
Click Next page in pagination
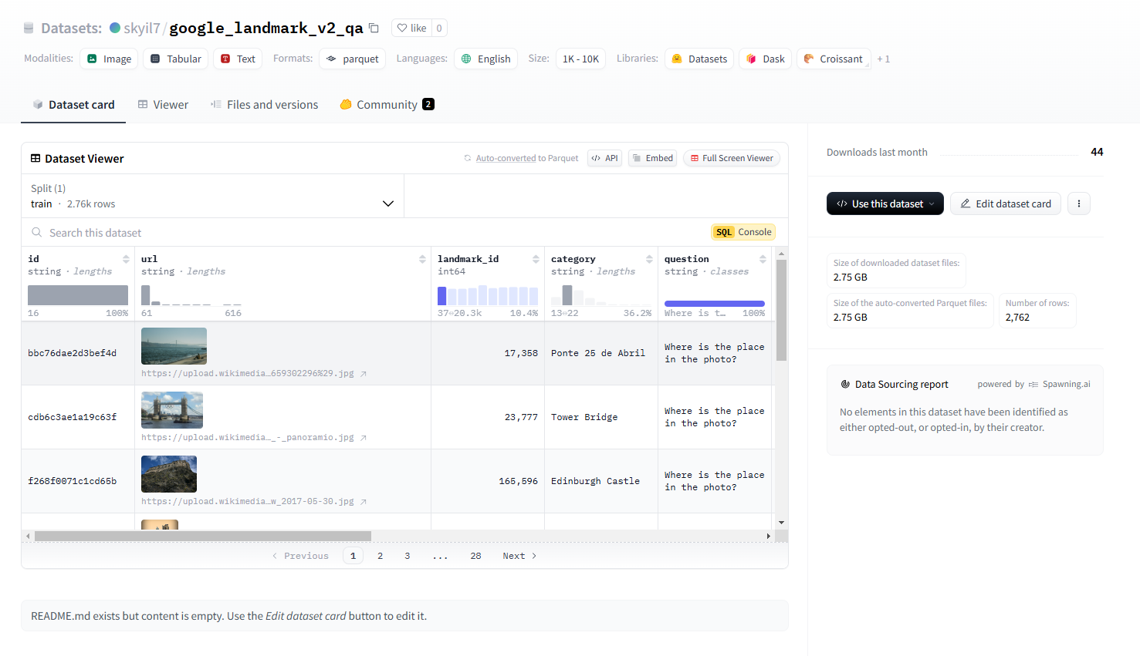tap(519, 556)
